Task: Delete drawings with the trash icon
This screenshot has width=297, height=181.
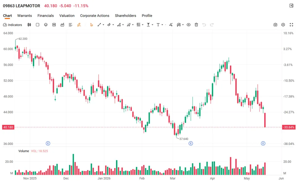Action: point(196,25)
